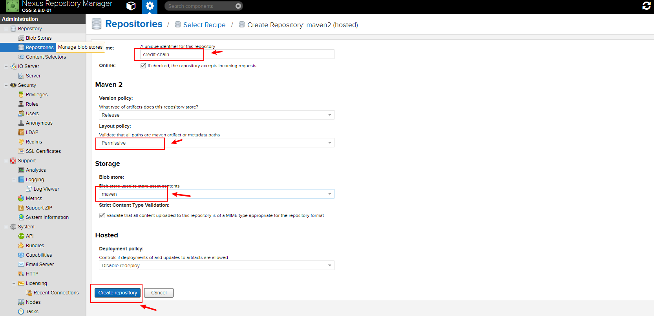Image resolution: width=654 pixels, height=316 pixels.
Task: Click the HTTP icon
Action: click(21, 274)
